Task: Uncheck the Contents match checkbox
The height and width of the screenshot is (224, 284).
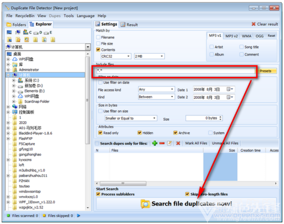Action: click(98, 49)
